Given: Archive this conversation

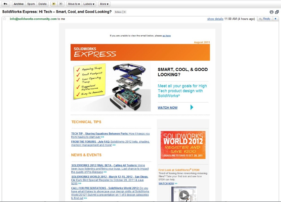Looking at the screenshot, I should click(18, 4).
